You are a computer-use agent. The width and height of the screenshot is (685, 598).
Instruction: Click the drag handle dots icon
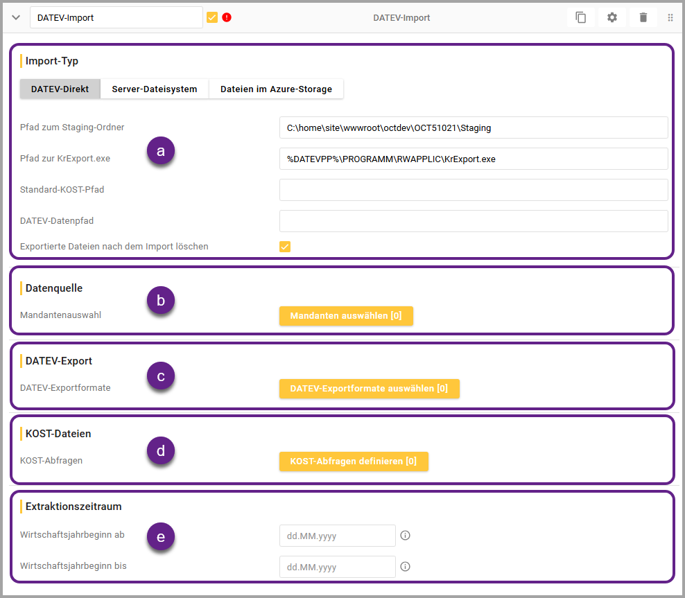tap(670, 18)
